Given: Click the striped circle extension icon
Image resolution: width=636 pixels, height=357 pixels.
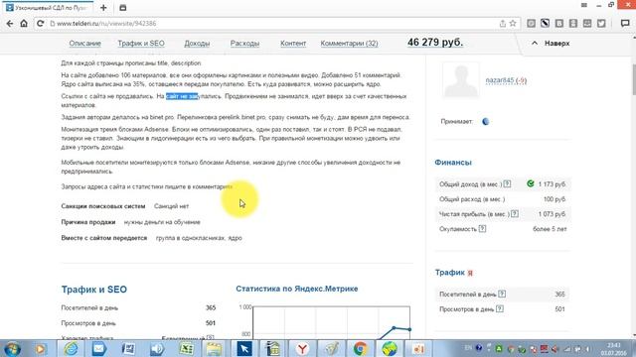Looking at the screenshot, I should [545, 24].
